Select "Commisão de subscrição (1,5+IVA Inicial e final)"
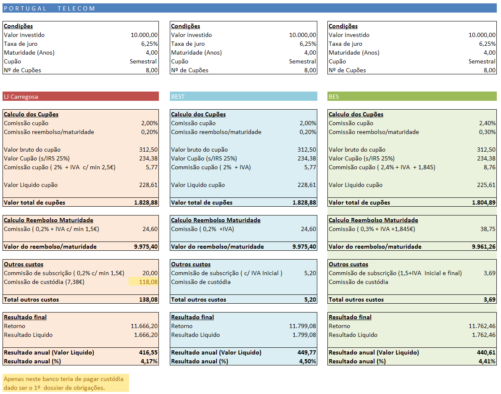Image resolution: width=501 pixels, height=394 pixels. [395, 273]
